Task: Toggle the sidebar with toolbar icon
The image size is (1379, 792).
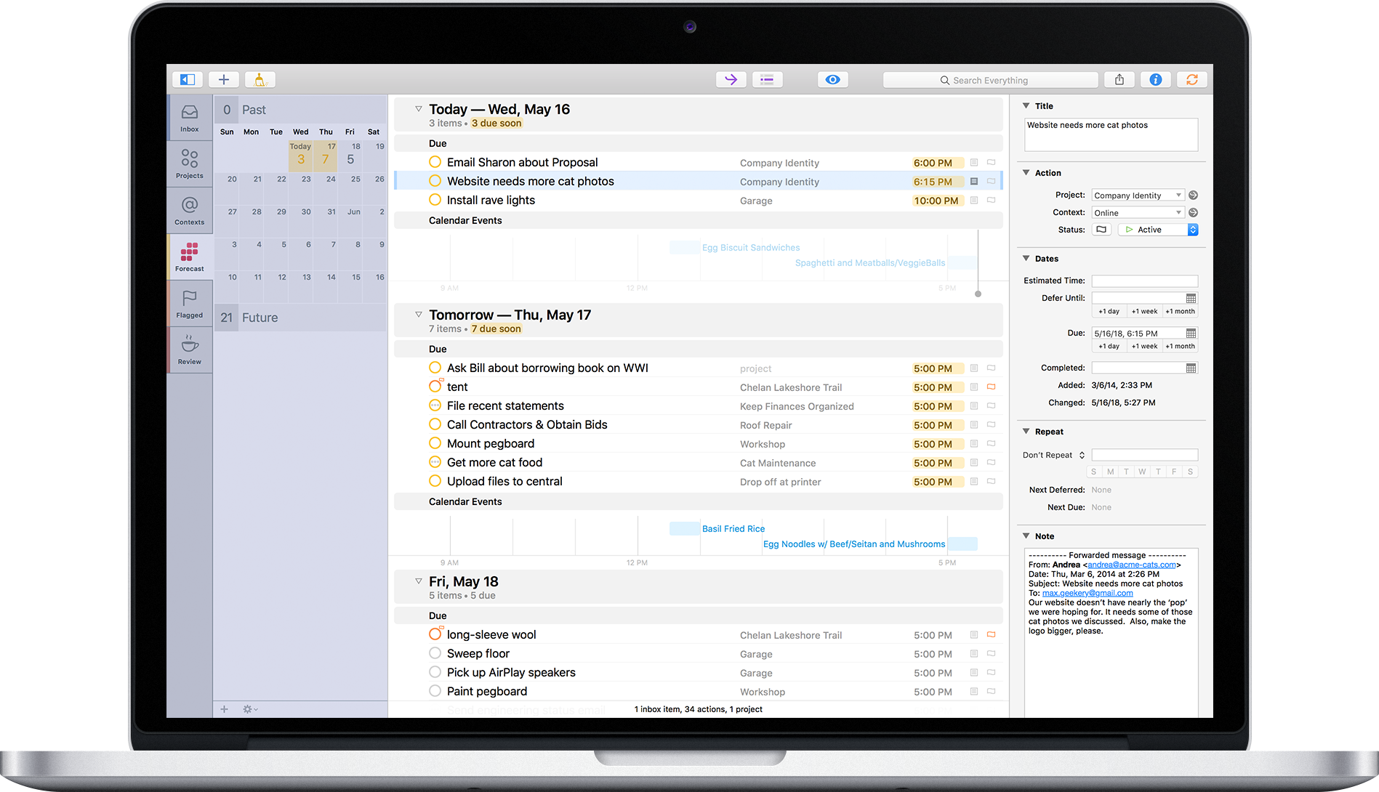Action: coord(188,80)
